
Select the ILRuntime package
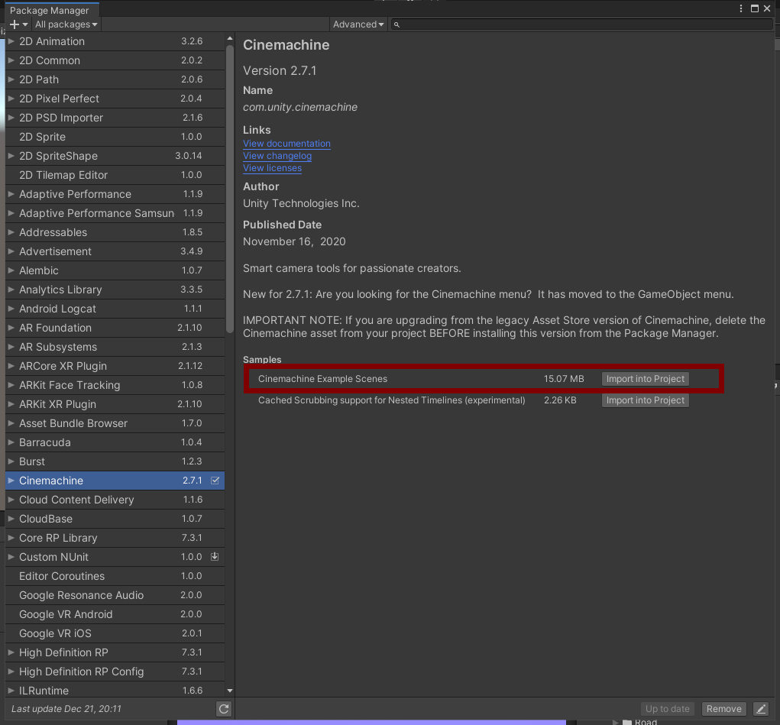pyautogui.click(x=115, y=691)
